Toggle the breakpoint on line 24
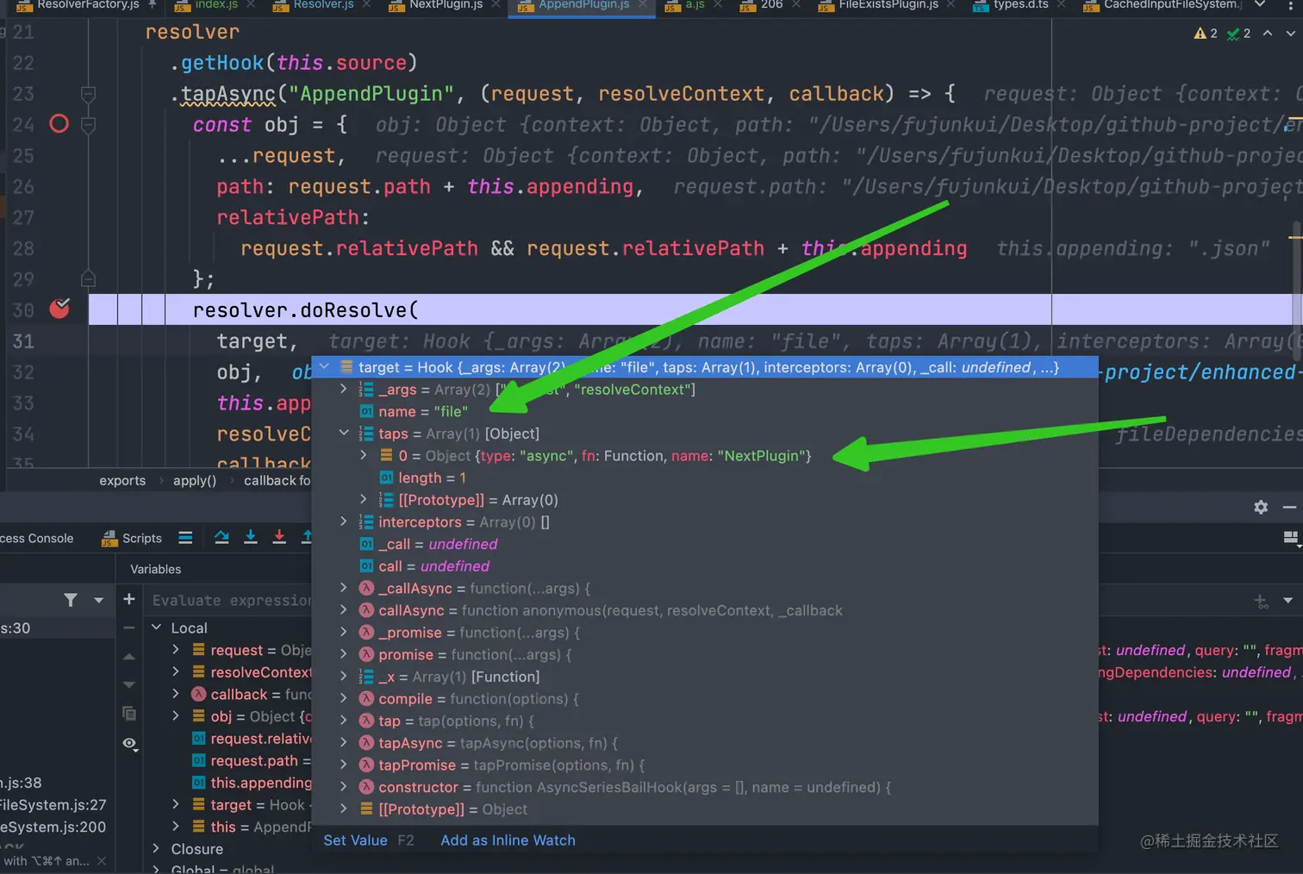The width and height of the screenshot is (1303, 874). [59, 124]
